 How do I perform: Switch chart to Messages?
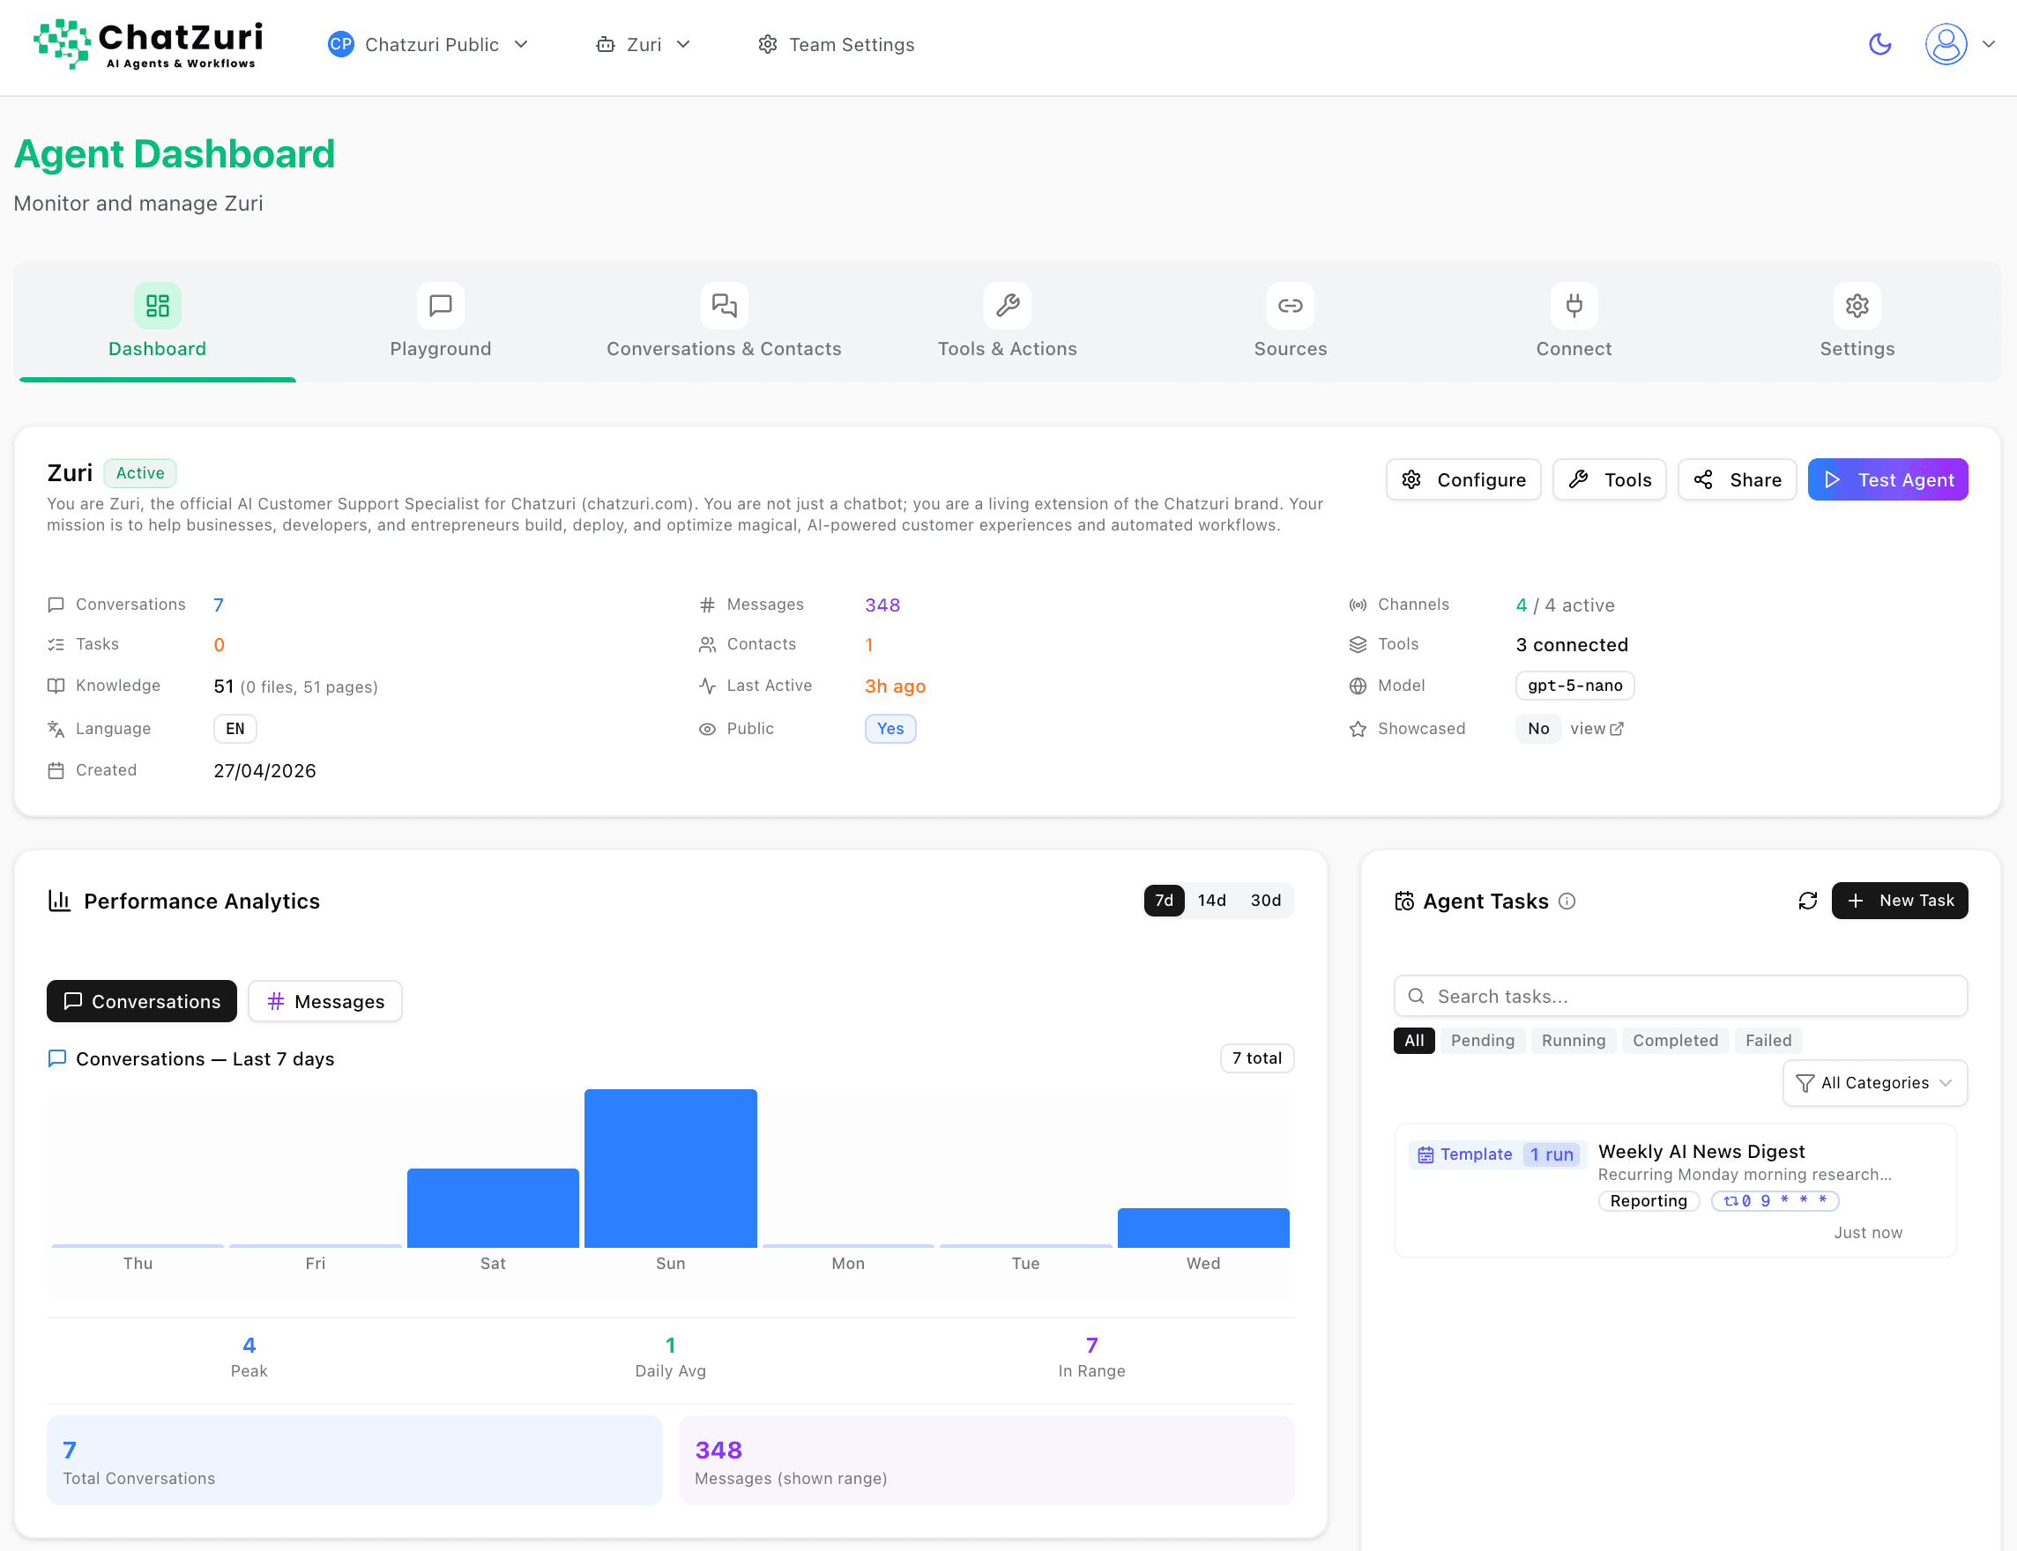pyautogui.click(x=325, y=1001)
